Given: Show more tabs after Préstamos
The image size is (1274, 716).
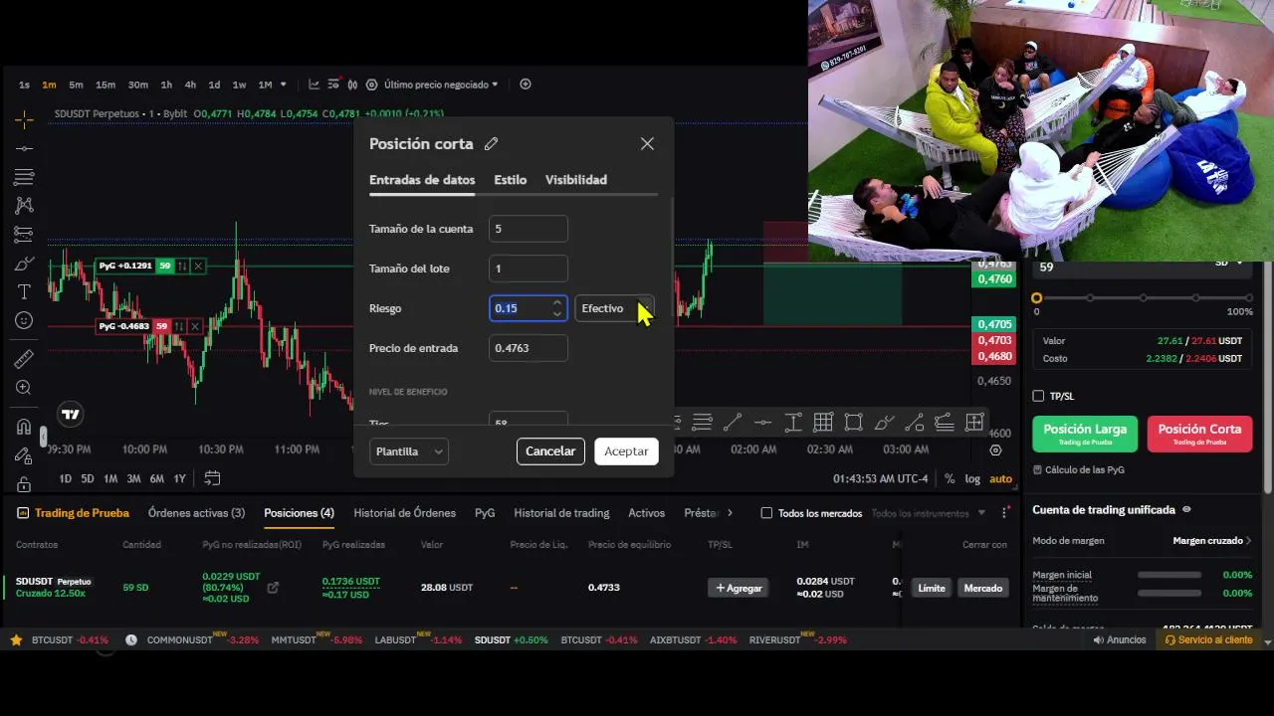Looking at the screenshot, I should coord(730,513).
